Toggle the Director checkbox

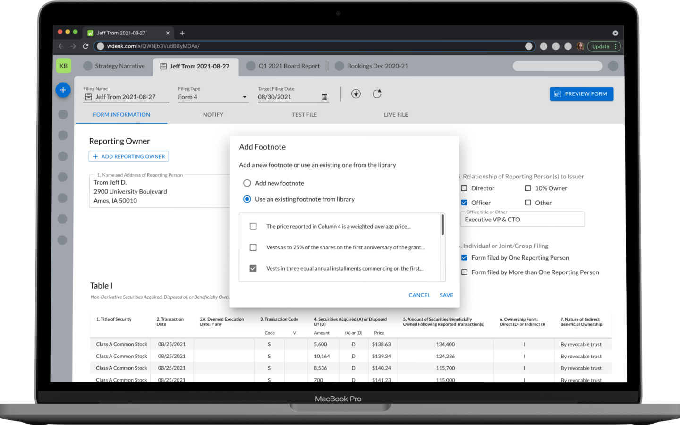click(x=464, y=188)
